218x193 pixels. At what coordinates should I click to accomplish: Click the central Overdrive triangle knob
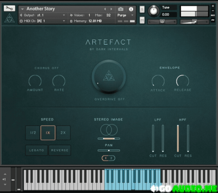(x=109, y=77)
